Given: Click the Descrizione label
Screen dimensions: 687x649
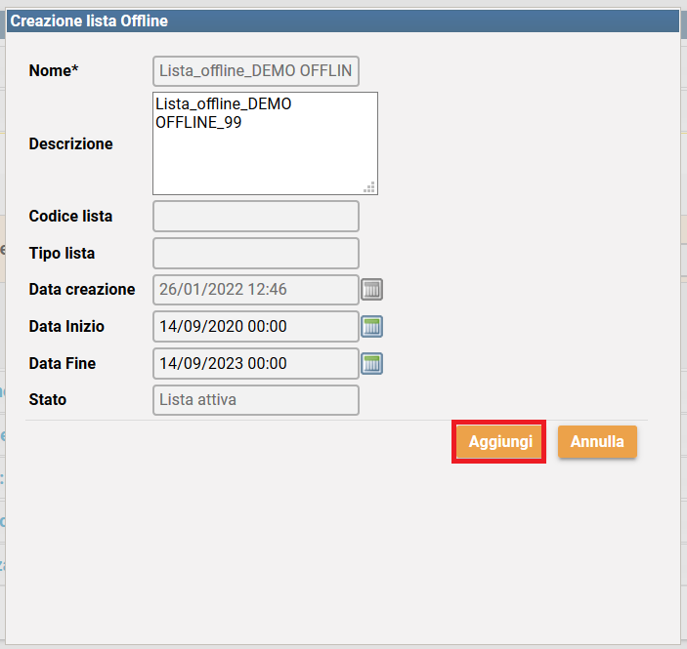Looking at the screenshot, I should [70, 143].
